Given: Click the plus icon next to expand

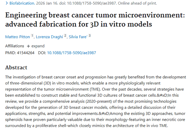Looking at the screenshot, I should [x=28, y=46].
